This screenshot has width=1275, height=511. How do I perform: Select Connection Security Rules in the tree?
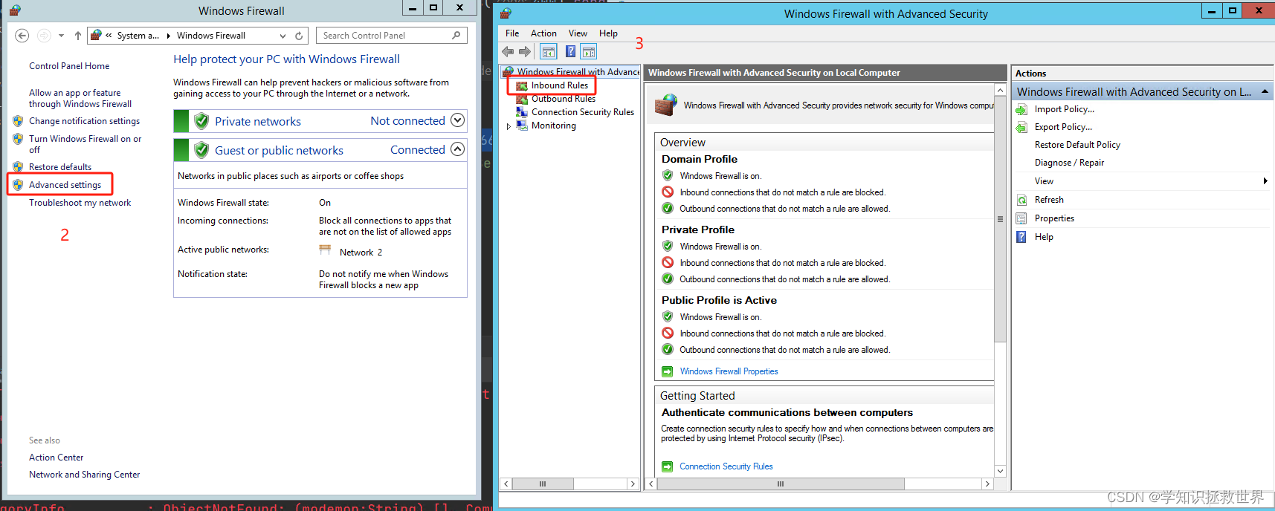click(583, 112)
